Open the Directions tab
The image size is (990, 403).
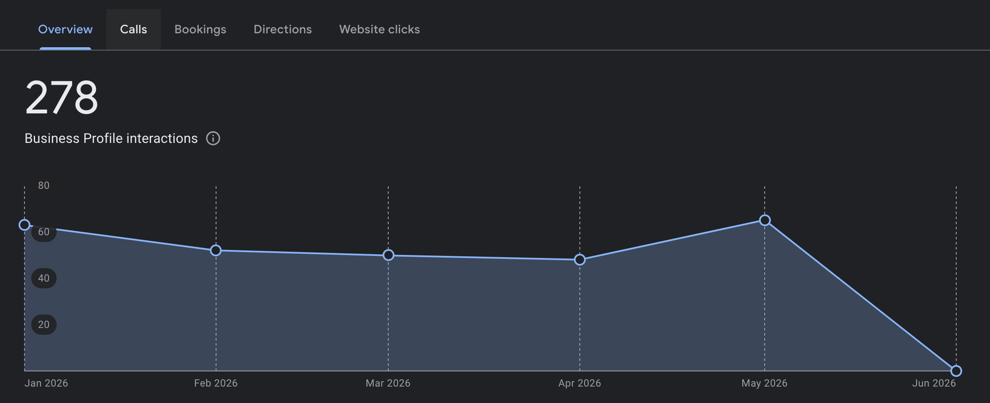[283, 30]
